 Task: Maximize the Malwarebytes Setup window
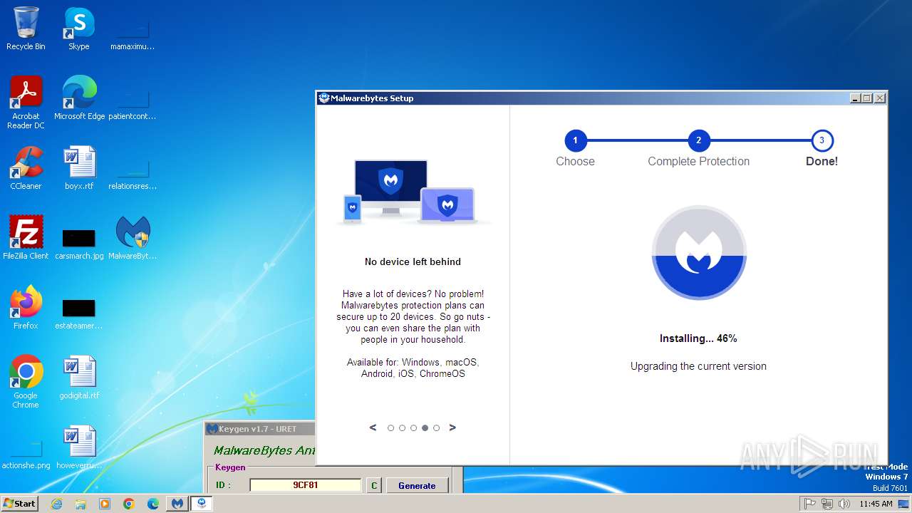pyautogui.click(x=867, y=98)
